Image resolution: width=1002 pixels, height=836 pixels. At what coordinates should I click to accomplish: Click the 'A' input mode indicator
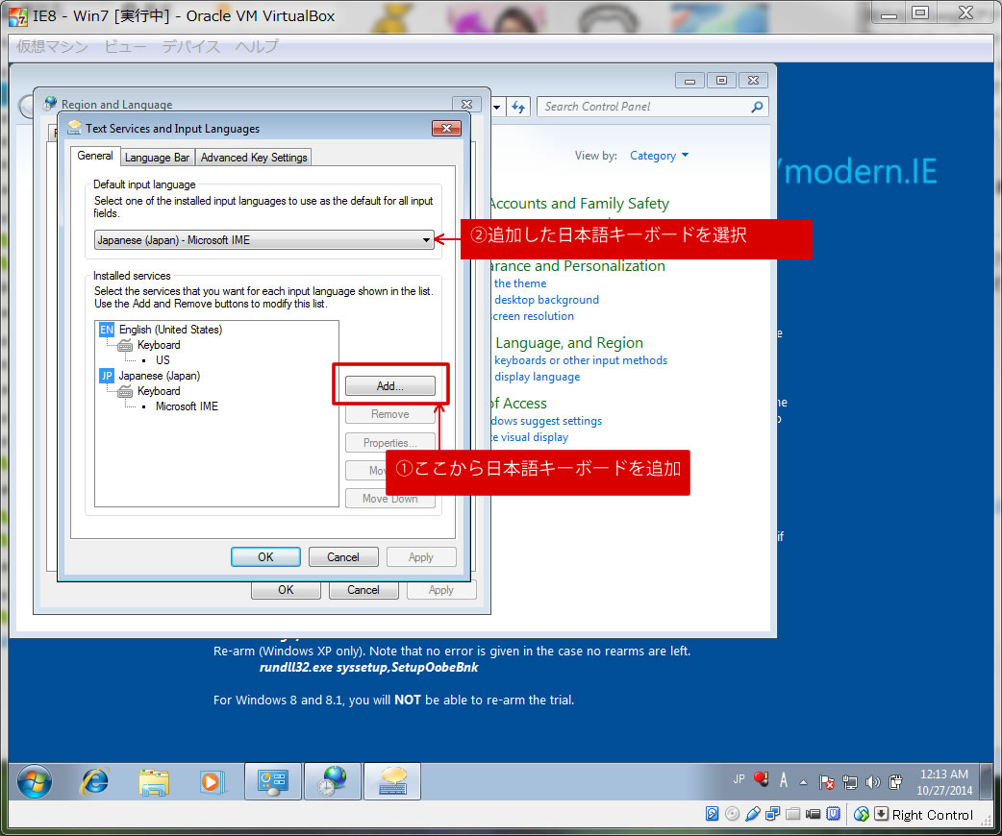784,780
